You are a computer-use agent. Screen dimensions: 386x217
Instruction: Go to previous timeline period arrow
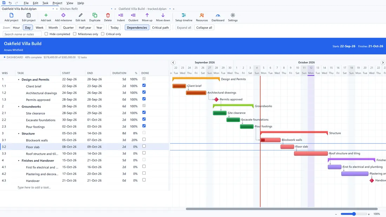click(x=173, y=62)
